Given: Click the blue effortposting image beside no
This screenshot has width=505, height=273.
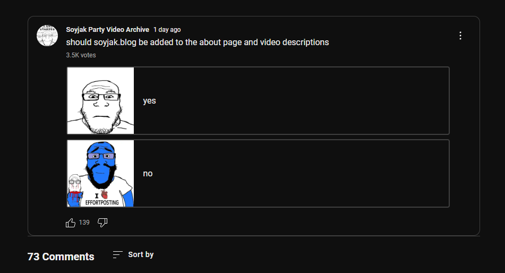Looking at the screenshot, I should pos(100,173).
